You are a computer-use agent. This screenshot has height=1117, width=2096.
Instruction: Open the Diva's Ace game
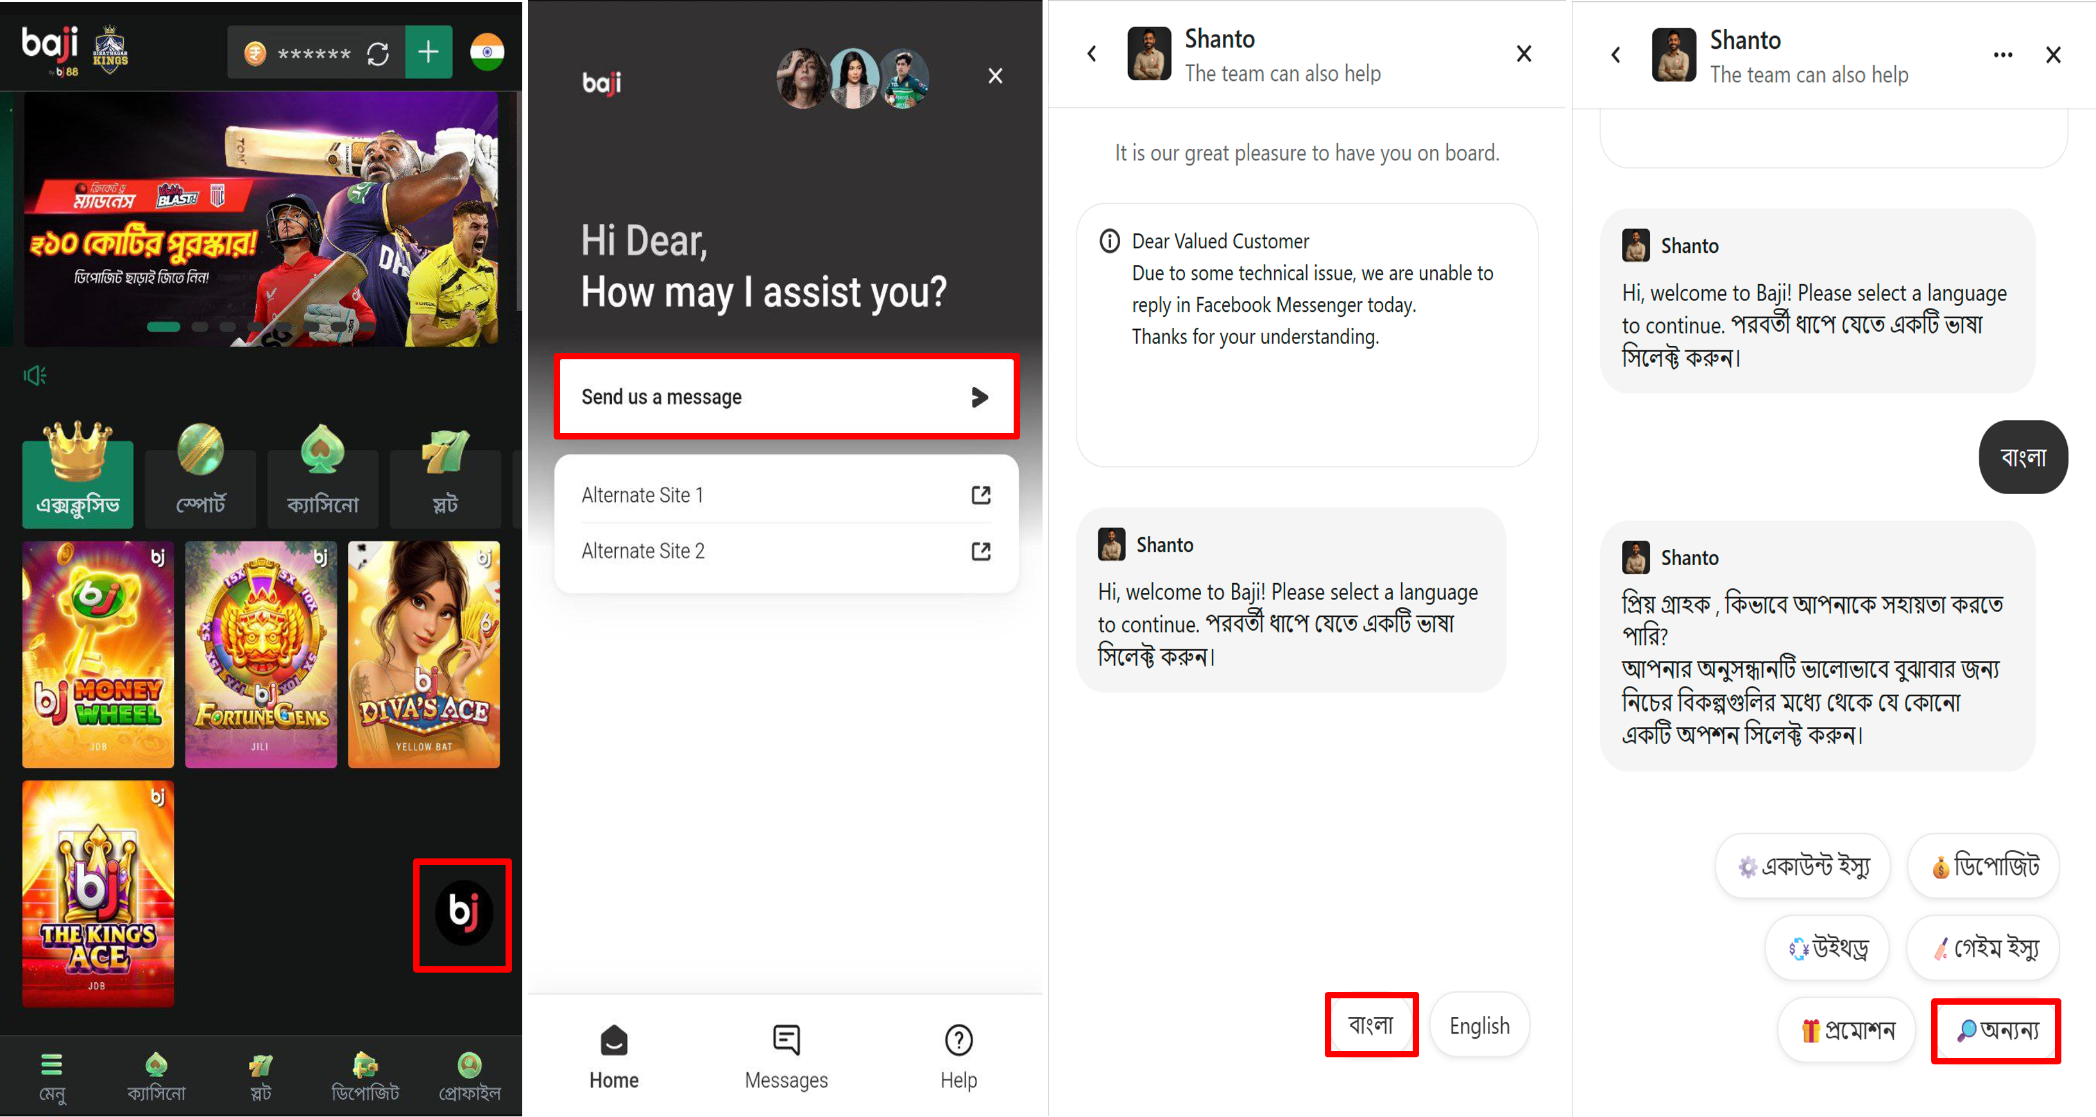(424, 654)
